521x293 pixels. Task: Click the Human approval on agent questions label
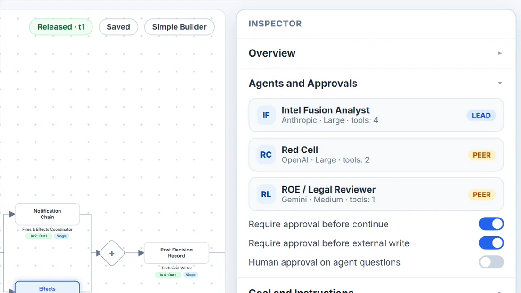pos(324,262)
